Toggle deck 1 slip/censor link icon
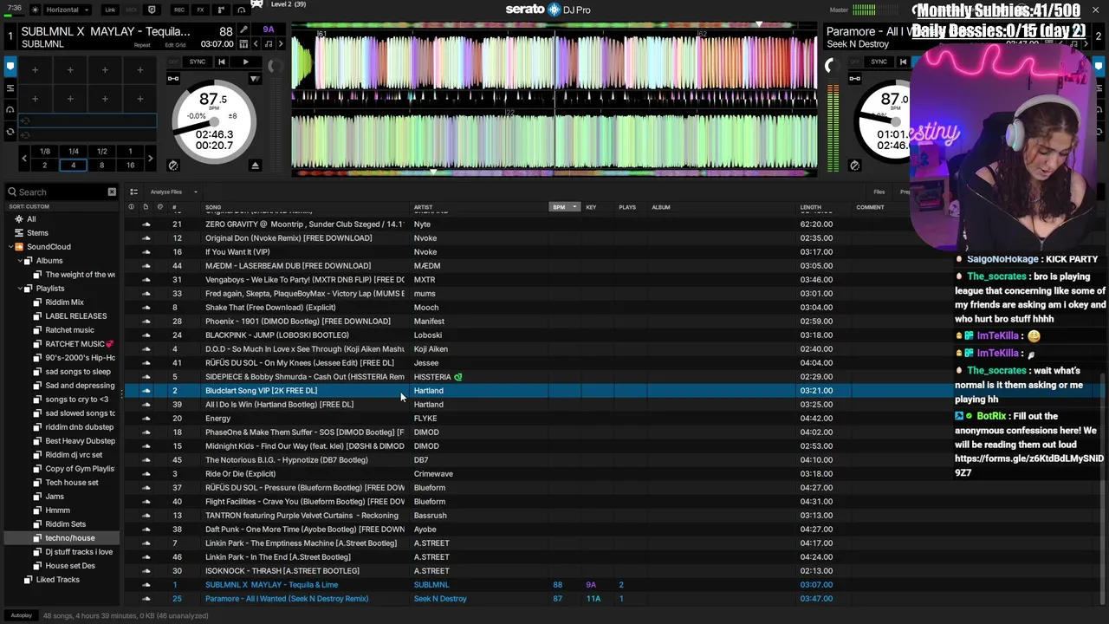 coord(173,79)
